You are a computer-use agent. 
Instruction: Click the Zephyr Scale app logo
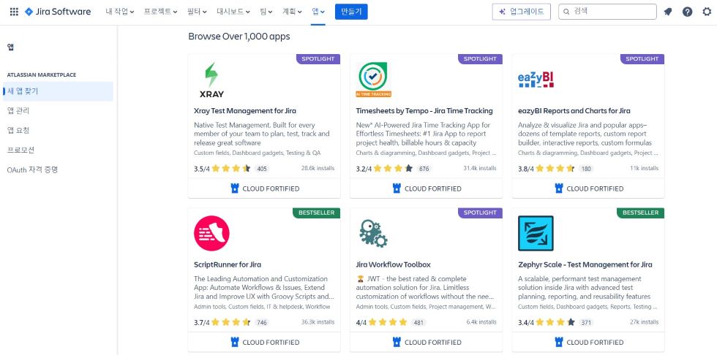(536, 233)
